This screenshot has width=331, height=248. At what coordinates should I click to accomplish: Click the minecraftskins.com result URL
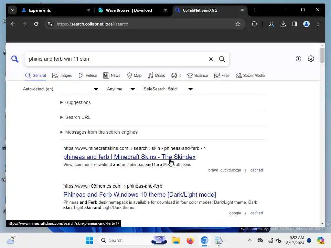coord(134,149)
